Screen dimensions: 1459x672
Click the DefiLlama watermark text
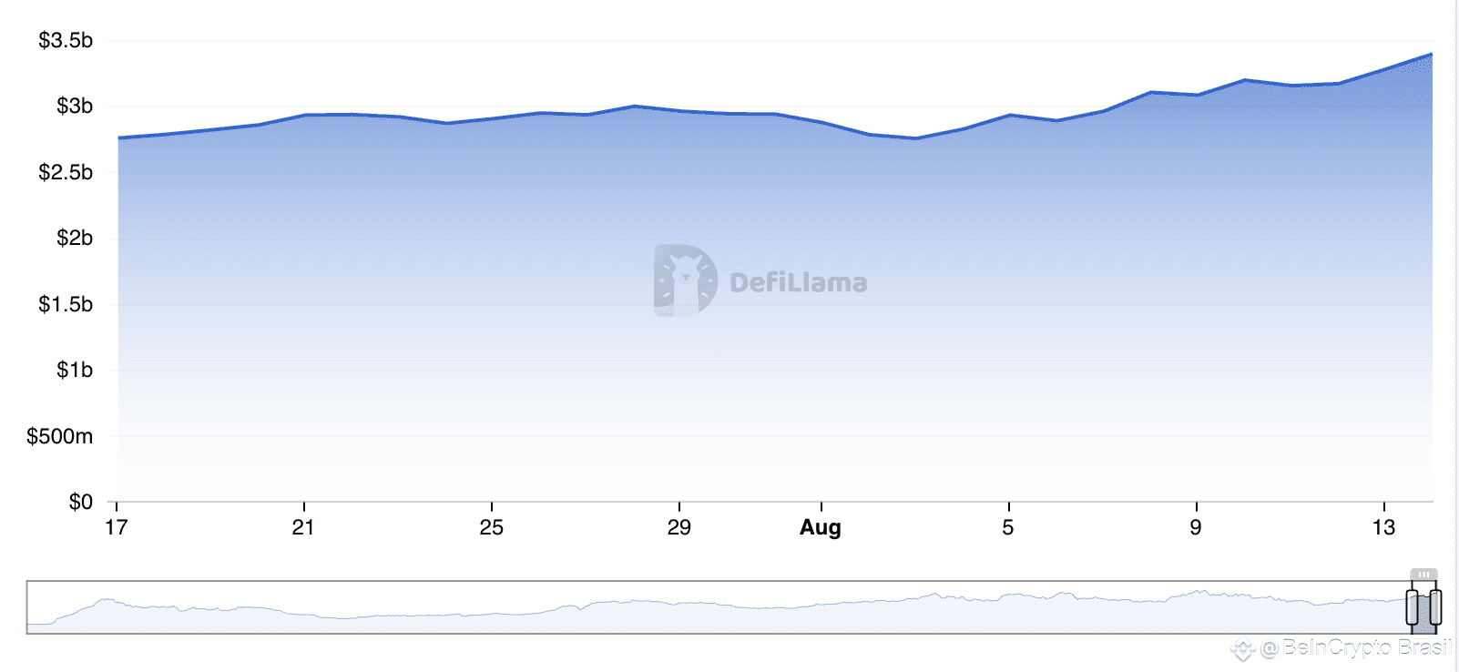pyautogui.click(x=799, y=282)
